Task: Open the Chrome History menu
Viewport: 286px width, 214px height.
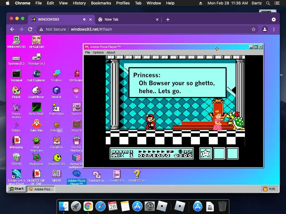Action: [x=79, y=3]
